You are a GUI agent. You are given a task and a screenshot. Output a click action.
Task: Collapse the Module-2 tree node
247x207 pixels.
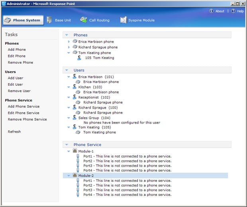[69, 175]
